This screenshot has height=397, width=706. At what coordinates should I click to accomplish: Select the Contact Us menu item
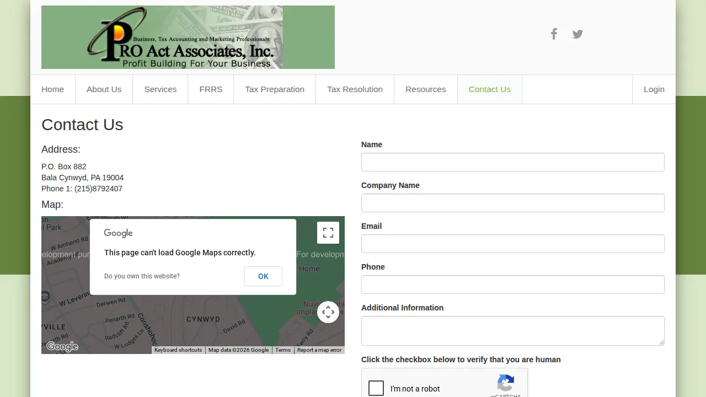[x=490, y=89]
